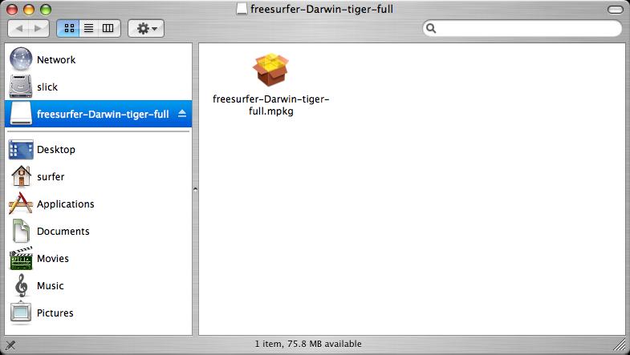Open the Applications folder
The height and width of the screenshot is (355, 630).
[x=65, y=204]
